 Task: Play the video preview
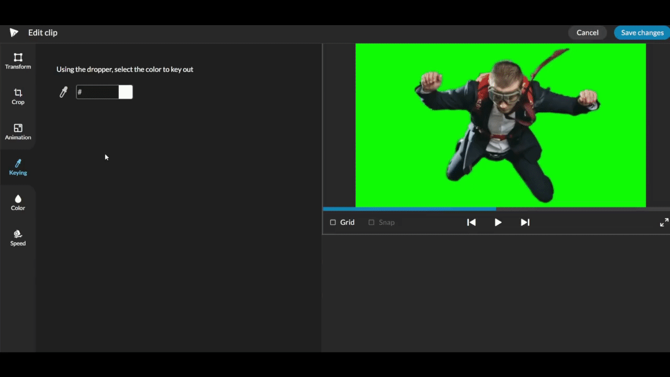498,223
